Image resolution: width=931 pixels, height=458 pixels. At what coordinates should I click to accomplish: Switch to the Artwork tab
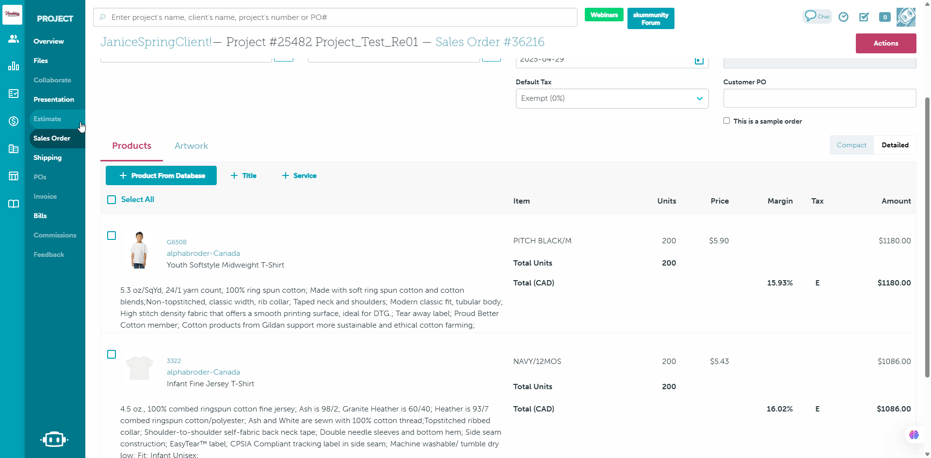[x=191, y=146]
